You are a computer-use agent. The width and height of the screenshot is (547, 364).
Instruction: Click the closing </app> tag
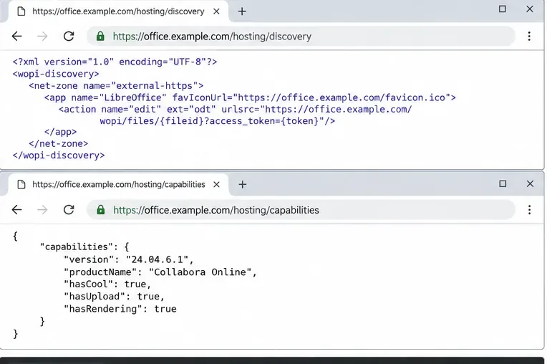[x=60, y=132]
